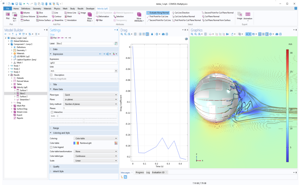Switch to the Geometry ribbon tab
Screen dimensions: 302x185
(x=37, y=9)
